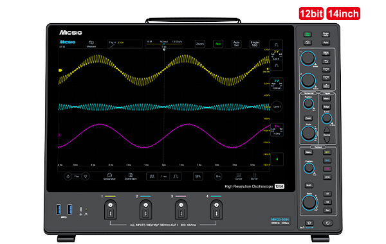
Task: Push the Auto hardware key
Action: point(326,42)
